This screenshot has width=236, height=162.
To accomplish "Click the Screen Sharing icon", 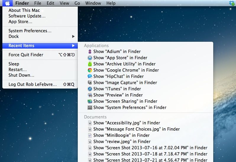I will pos(90,101).
